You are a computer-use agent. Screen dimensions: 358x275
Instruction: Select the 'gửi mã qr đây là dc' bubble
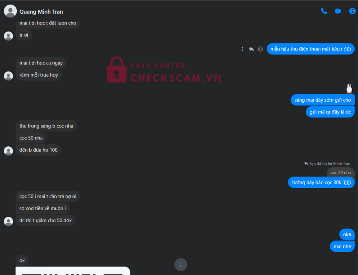(x=330, y=112)
